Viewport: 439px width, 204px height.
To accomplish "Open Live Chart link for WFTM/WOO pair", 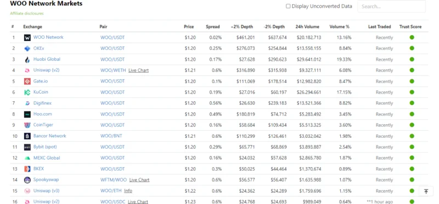I will click(x=139, y=180).
